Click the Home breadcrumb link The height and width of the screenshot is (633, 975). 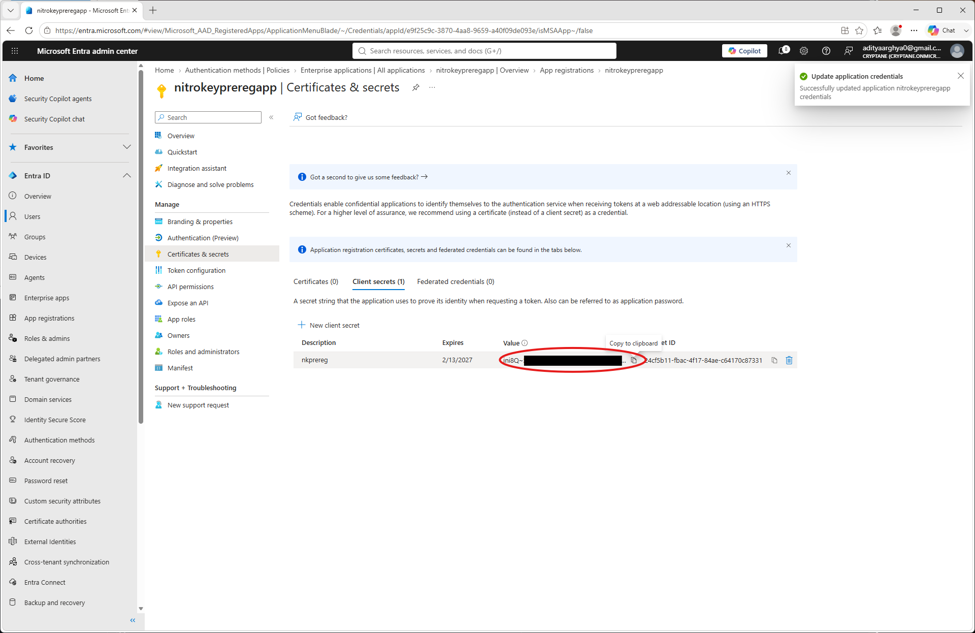click(164, 70)
